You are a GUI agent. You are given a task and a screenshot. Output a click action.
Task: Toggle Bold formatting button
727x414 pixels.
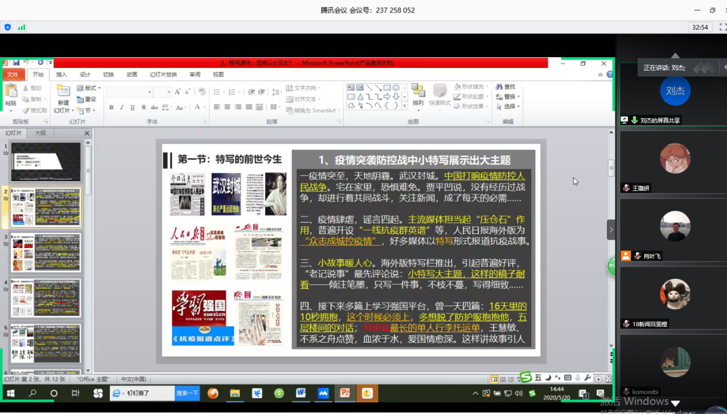point(112,108)
